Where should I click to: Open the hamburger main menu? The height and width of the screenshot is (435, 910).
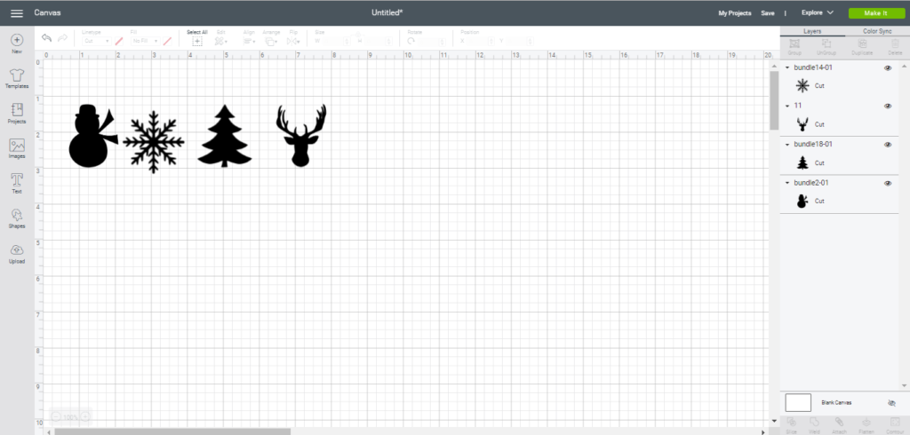pos(16,13)
